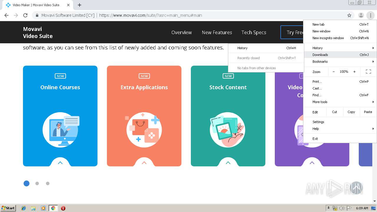Click the Stock Content card title
The height and width of the screenshot is (212, 377).
pyautogui.click(x=228, y=87)
